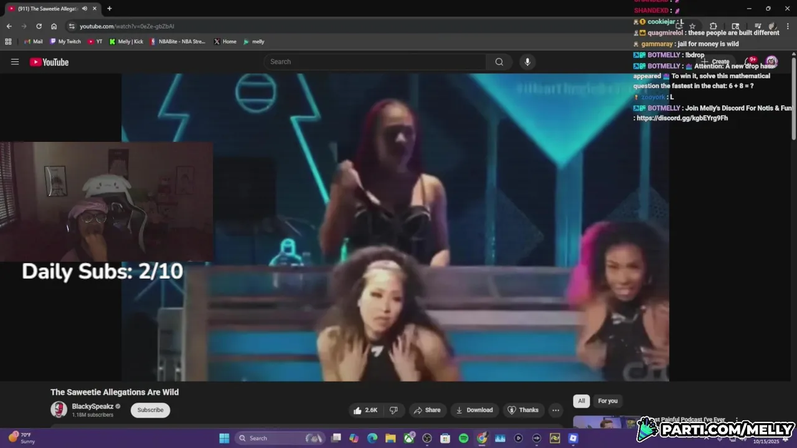Viewport: 797px width, 448px height.
Task: Click the YouTube Create button
Action: coord(715,62)
